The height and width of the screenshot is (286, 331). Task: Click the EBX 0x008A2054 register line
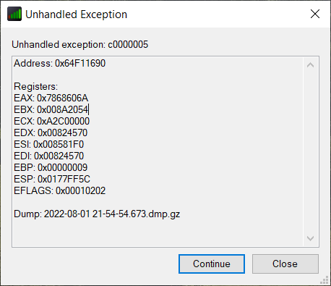[51, 109]
